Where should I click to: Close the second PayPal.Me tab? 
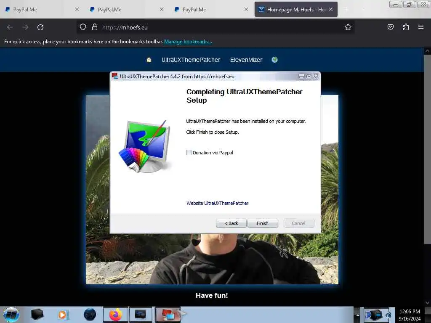[x=162, y=9]
